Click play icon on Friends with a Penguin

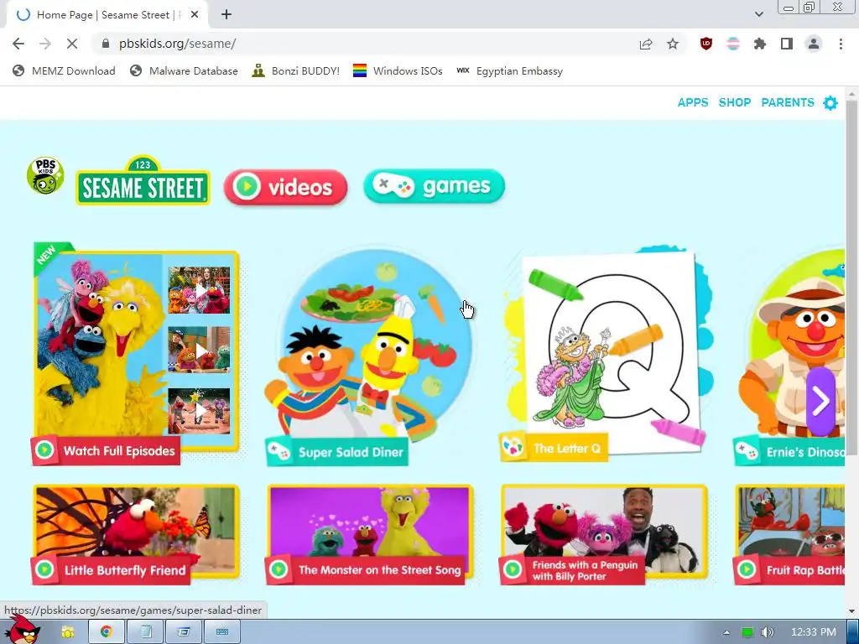pos(513,569)
